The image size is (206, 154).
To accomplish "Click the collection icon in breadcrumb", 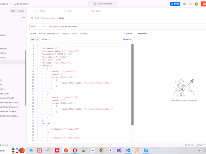I will [x=32, y=18].
